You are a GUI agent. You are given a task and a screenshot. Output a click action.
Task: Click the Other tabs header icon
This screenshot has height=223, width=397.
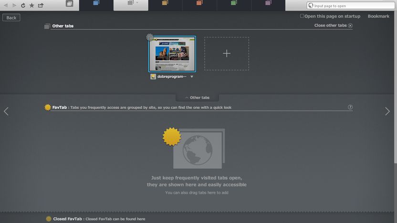[x=47, y=26]
